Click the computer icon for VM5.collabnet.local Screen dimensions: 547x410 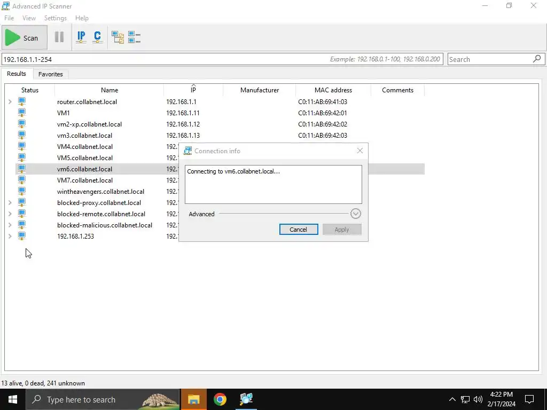point(21,157)
